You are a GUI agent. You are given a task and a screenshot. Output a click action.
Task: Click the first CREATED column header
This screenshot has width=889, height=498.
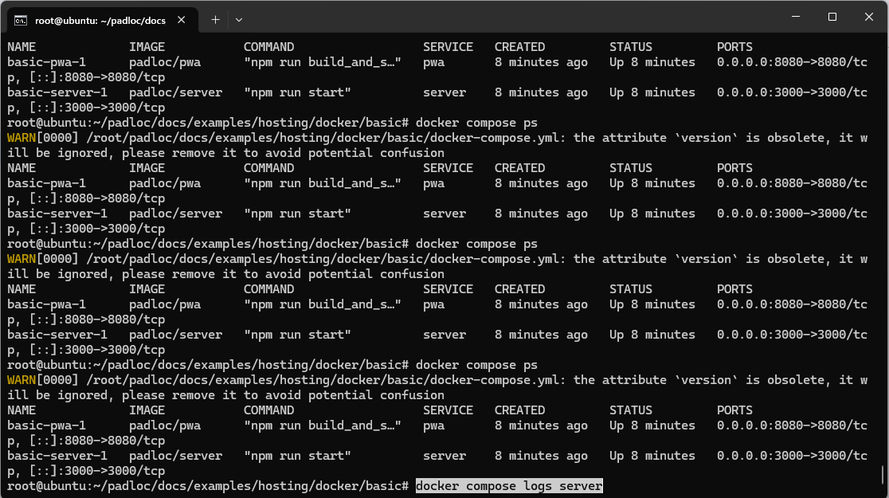[x=519, y=47]
